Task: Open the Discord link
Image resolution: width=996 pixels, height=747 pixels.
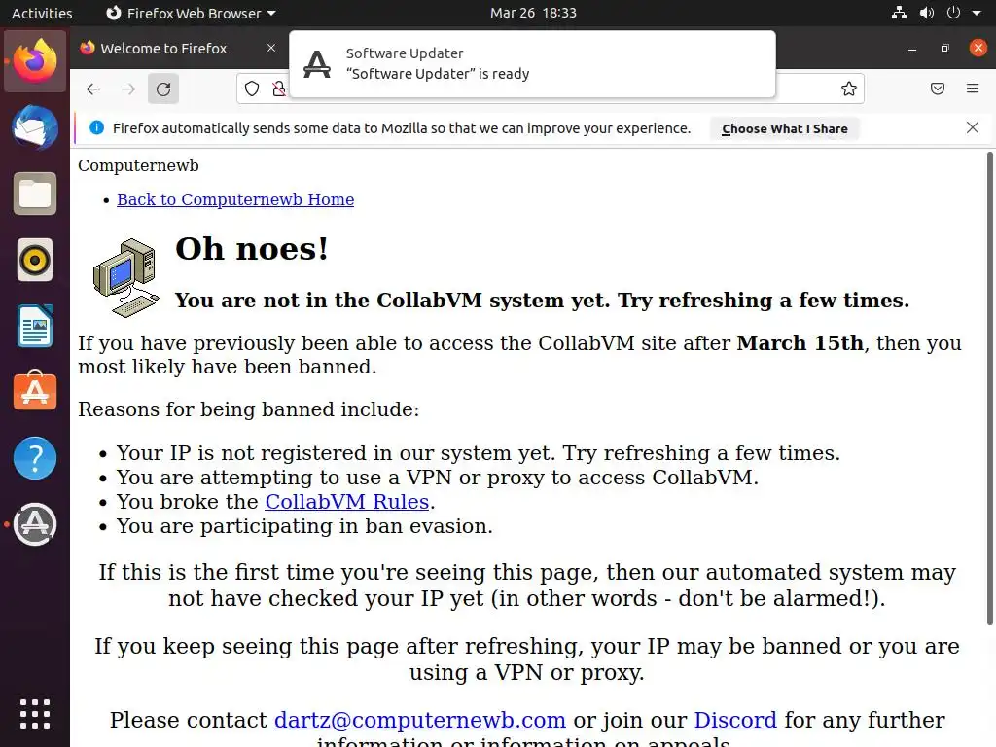Action: (735, 721)
